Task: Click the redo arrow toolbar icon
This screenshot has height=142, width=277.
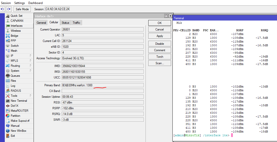Action: 9,9
